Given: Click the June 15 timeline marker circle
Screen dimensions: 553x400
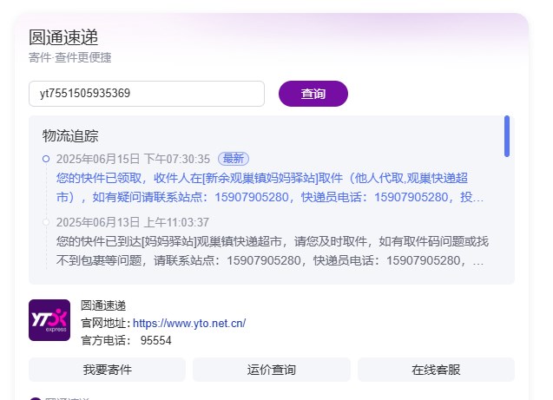Looking at the screenshot, I should click(46, 159).
